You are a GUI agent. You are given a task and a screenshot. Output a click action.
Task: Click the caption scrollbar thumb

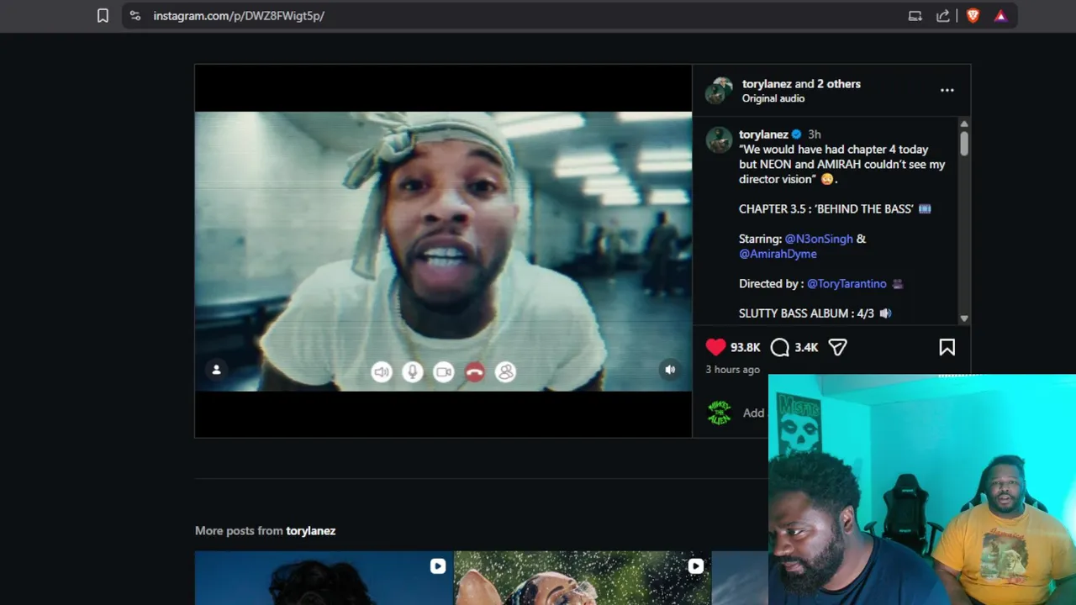coord(964,143)
